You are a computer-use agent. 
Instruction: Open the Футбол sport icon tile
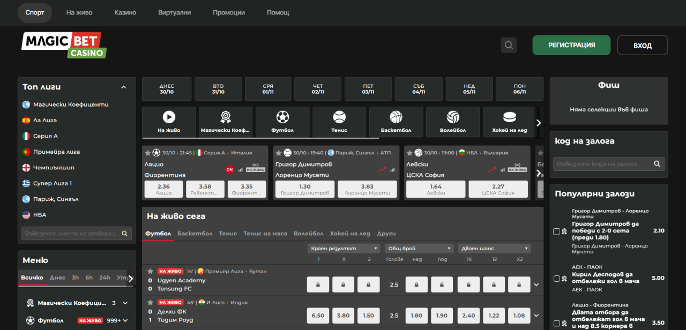pos(282,122)
